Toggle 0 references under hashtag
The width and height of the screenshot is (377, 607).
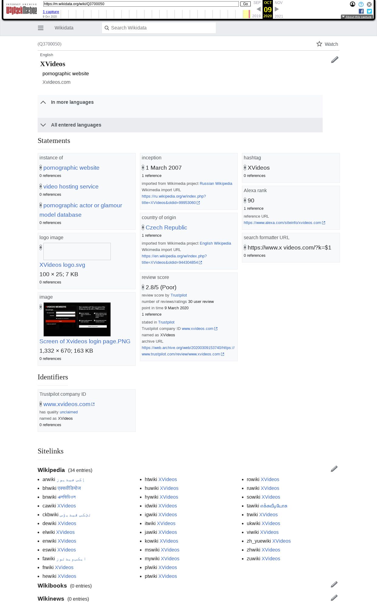254,176
